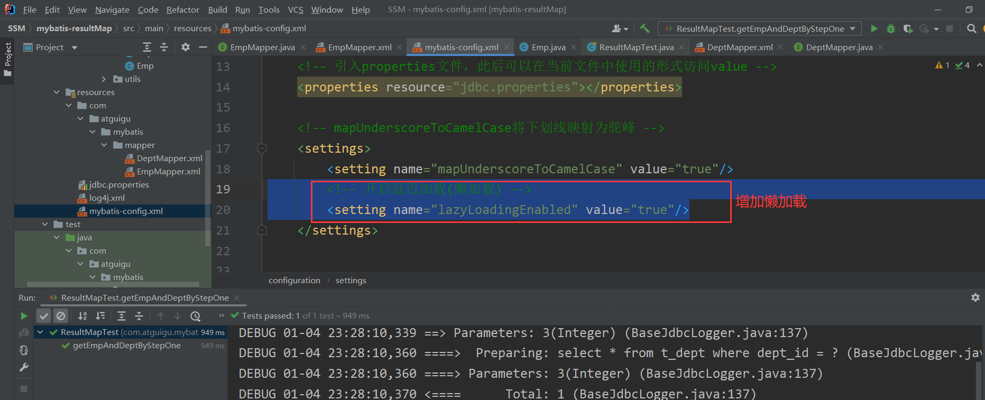This screenshot has height=400, width=985.
Task: Toggle Show Ignored tests filter
Action: 61,316
